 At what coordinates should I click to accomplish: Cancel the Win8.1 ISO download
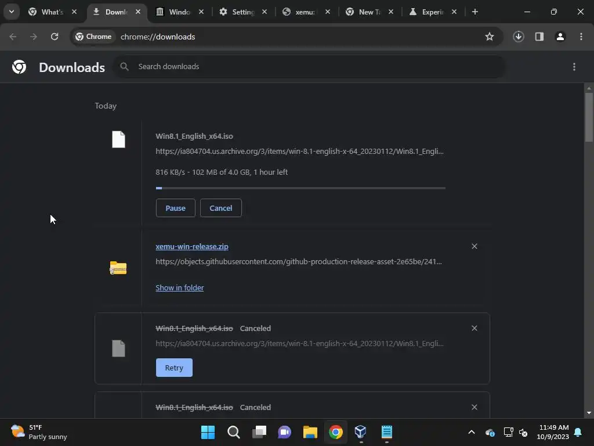point(221,208)
